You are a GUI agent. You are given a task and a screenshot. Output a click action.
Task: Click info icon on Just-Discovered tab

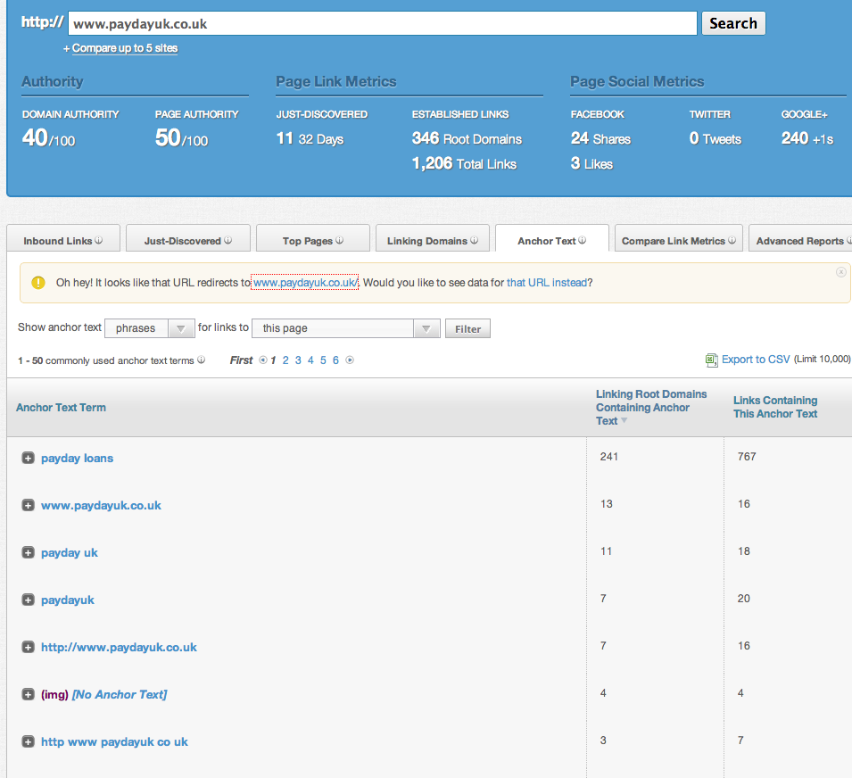pos(228,240)
